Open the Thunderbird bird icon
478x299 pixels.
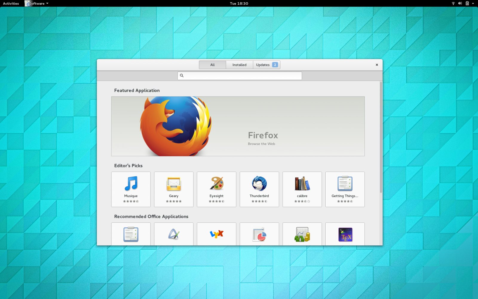(x=259, y=183)
